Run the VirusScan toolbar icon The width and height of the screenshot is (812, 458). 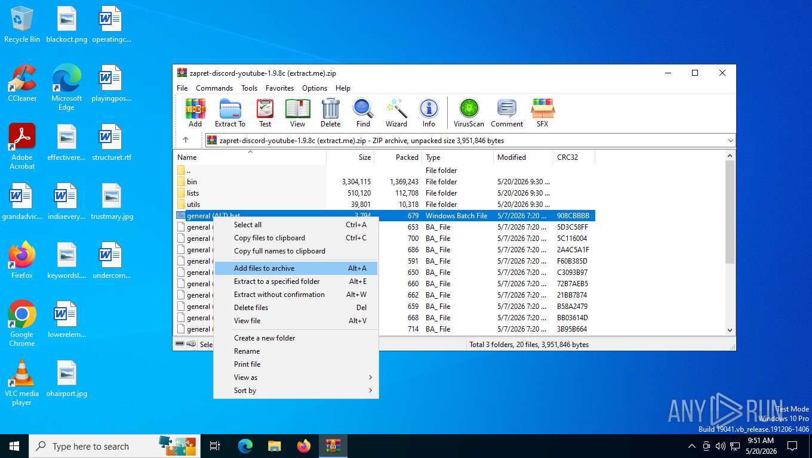[x=469, y=113]
